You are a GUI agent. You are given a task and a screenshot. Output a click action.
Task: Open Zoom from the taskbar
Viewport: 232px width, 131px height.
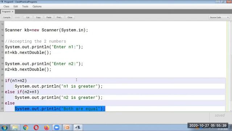click(x=57, y=128)
